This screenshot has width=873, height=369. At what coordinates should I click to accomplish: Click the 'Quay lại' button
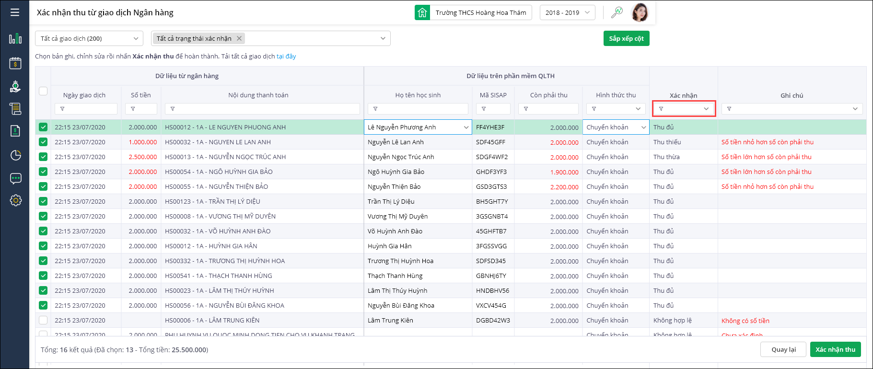(783, 349)
